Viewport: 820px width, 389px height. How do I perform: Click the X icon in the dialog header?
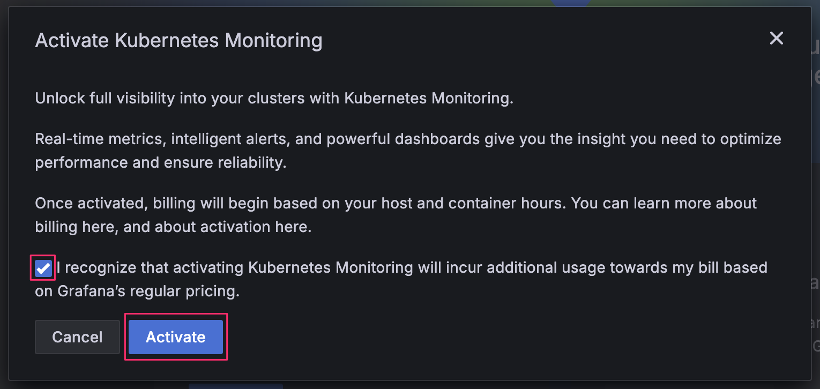point(776,39)
